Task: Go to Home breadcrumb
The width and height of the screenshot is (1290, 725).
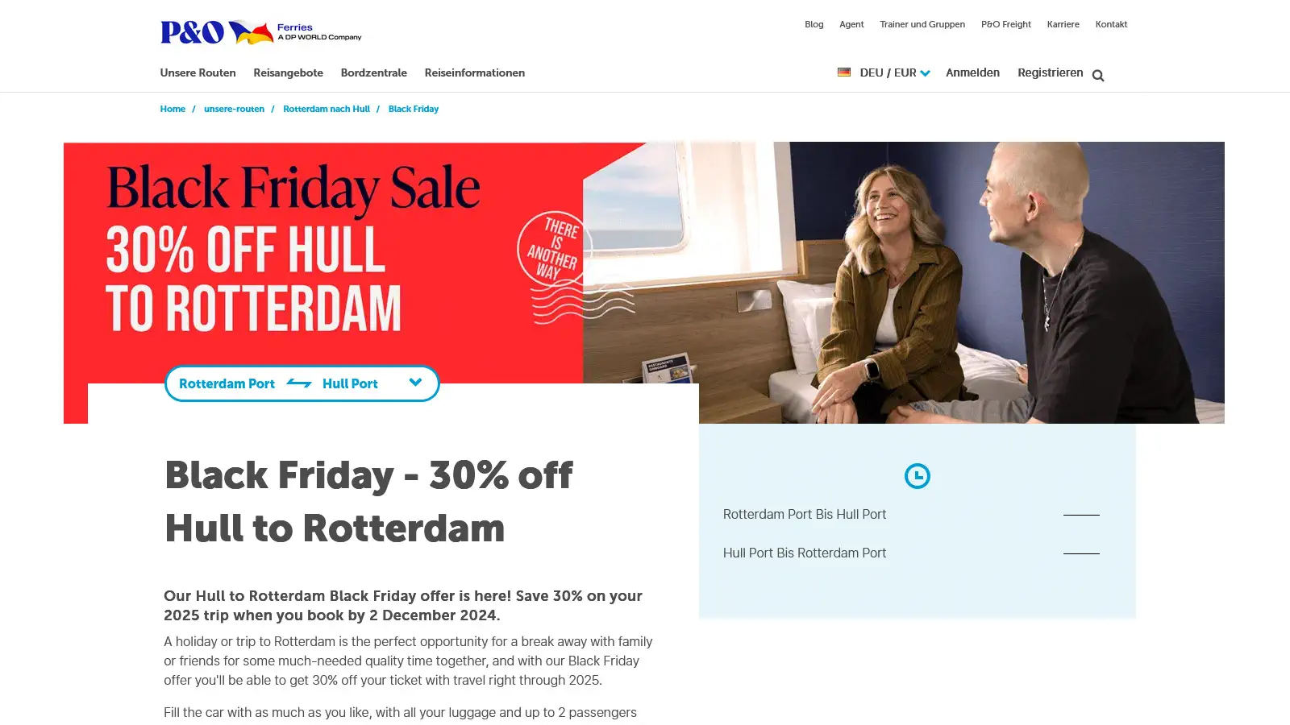Action: click(173, 109)
